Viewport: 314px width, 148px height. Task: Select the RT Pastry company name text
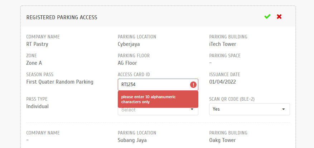(37, 44)
